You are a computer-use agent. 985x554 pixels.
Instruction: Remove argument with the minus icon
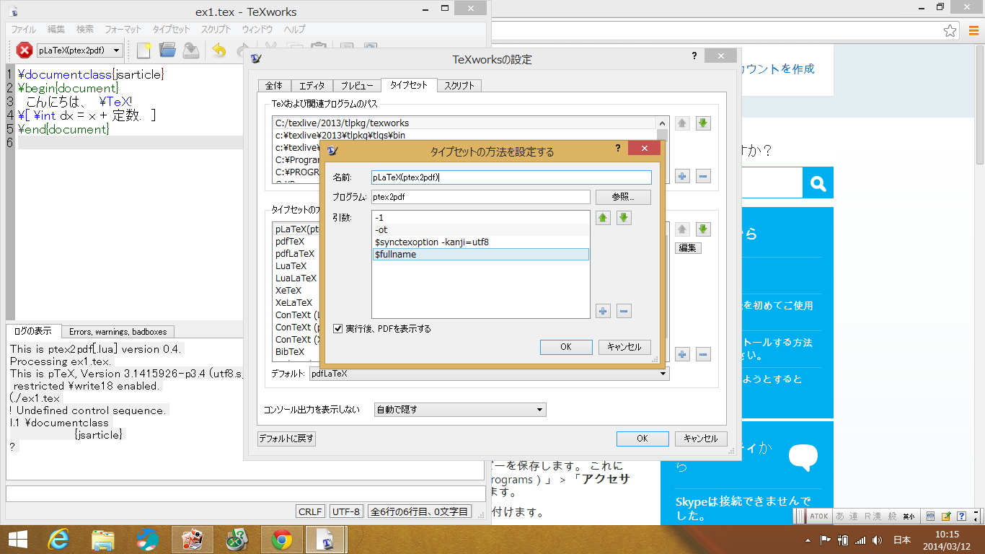coord(624,311)
